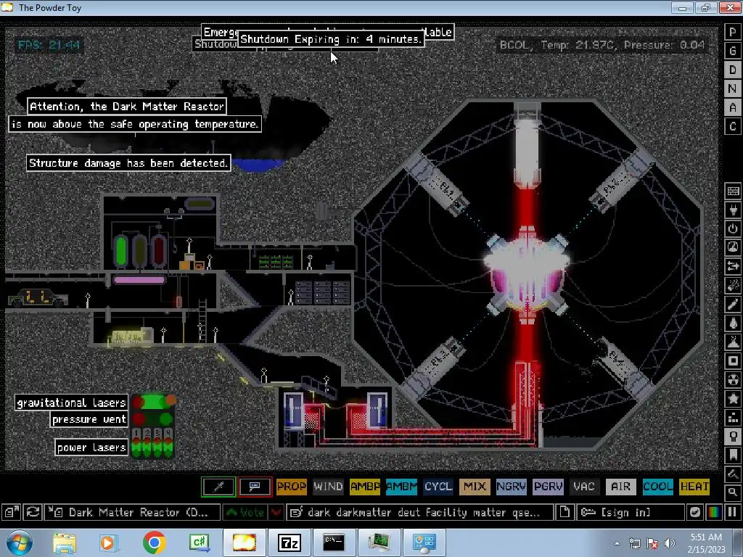Select the NGRV tool
The image size is (743, 557).
tap(512, 487)
